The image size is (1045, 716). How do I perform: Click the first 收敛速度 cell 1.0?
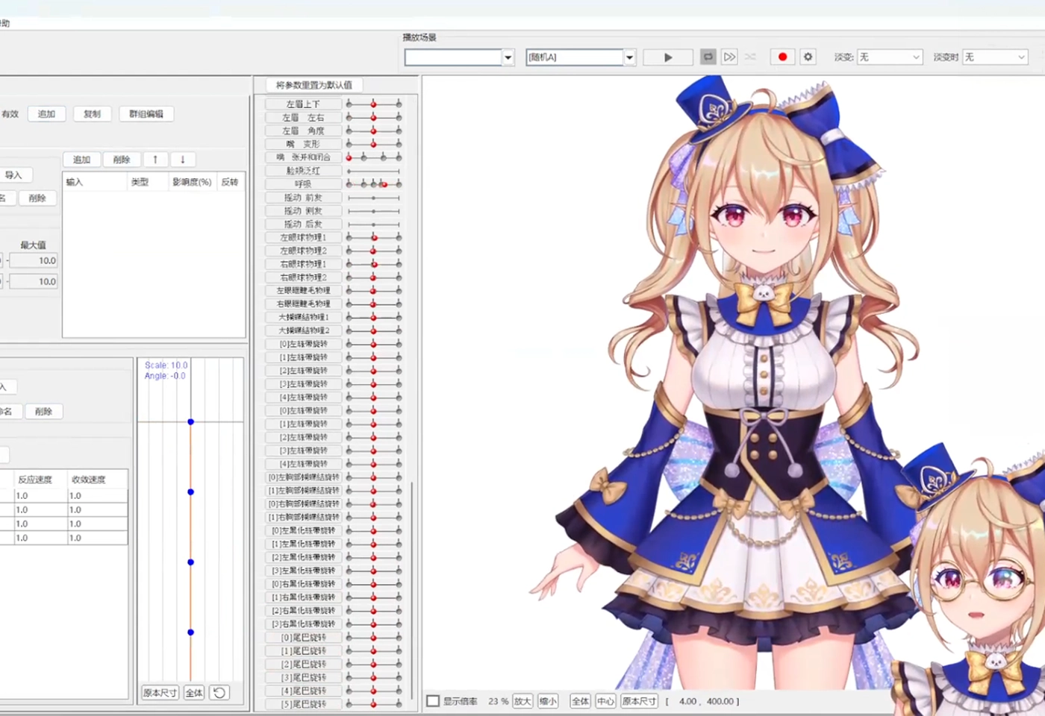(x=97, y=495)
